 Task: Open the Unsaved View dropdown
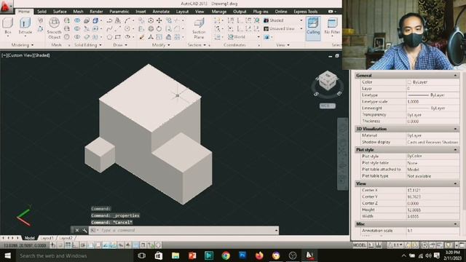click(x=283, y=29)
